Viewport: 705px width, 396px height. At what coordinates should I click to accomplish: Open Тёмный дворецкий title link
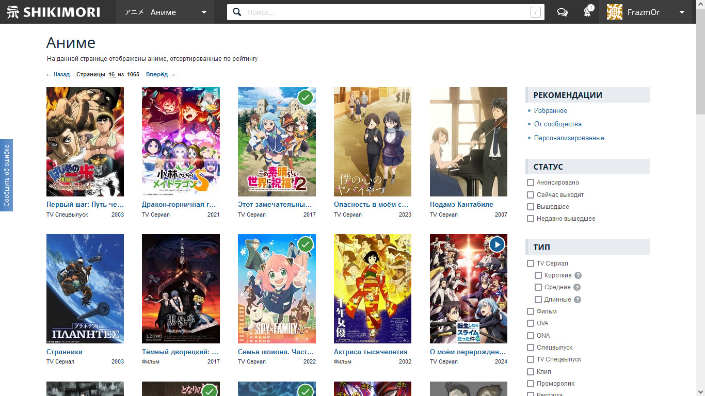click(180, 352)
